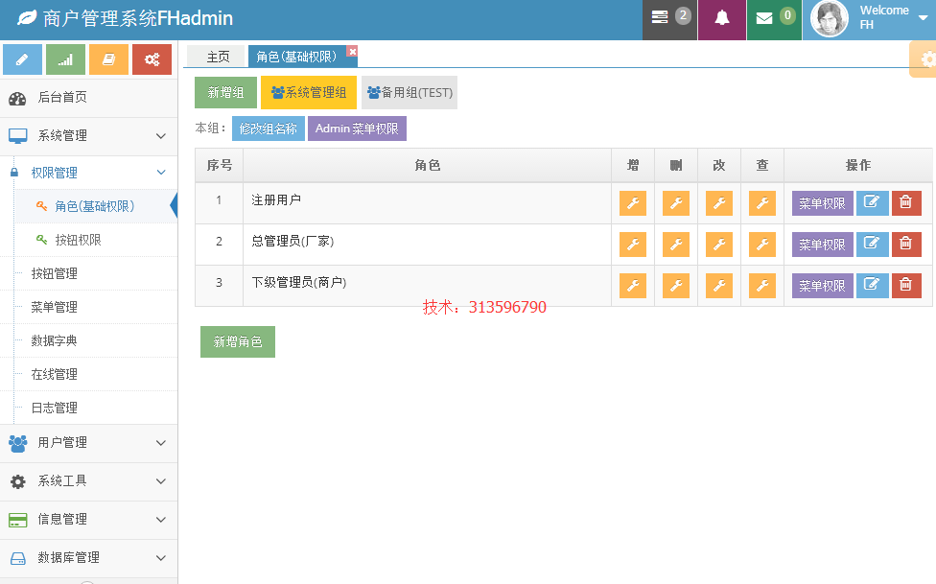Image resolution: width=936 pixels, height=584 pixels.
Task: Click the 新增角色 button
Action: tap(238, 341)
